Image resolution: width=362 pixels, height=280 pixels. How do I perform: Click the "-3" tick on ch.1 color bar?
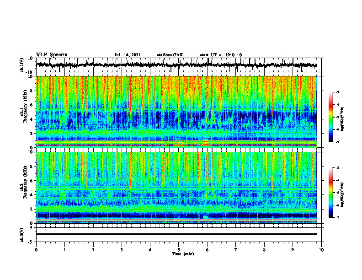(337, 92)
